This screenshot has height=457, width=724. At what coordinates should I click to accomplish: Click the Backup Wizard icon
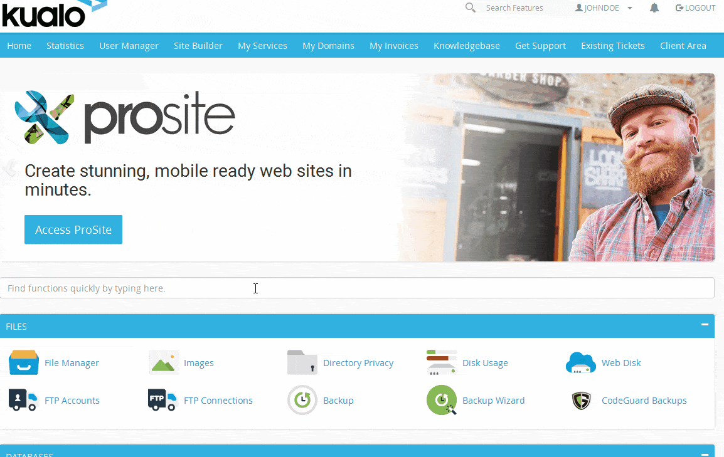coord(442,400)
